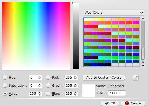Click the Blue spinbox arrows
The image size is (149, 106).
coord(76,94)
